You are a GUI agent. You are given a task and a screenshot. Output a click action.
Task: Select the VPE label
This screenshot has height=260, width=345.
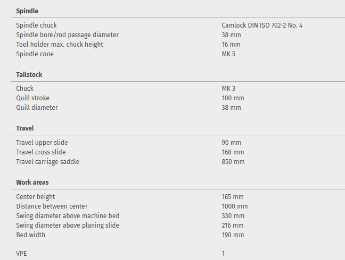pos(21,254)
